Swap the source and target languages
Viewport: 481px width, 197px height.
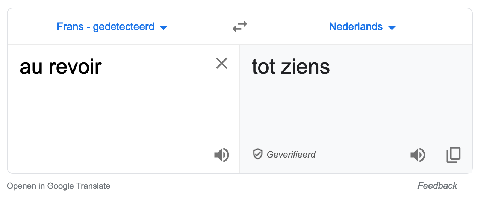click(x=239, y=27)
